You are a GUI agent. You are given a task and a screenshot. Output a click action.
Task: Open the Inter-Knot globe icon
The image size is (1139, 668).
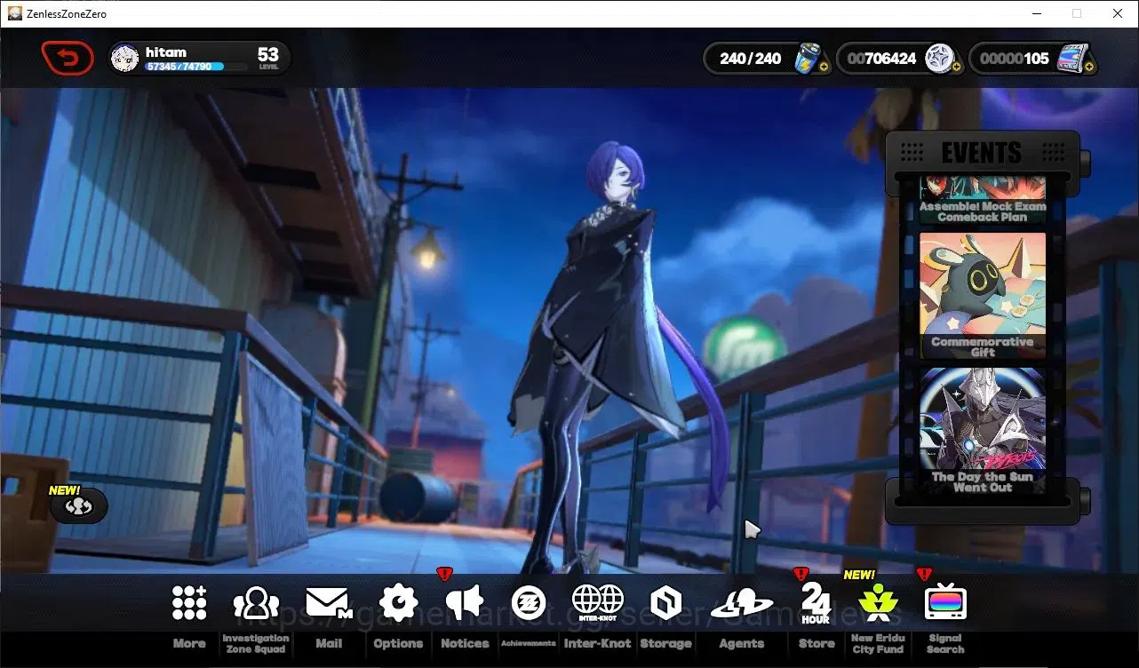pyautogui.click(x=597, y=602)
